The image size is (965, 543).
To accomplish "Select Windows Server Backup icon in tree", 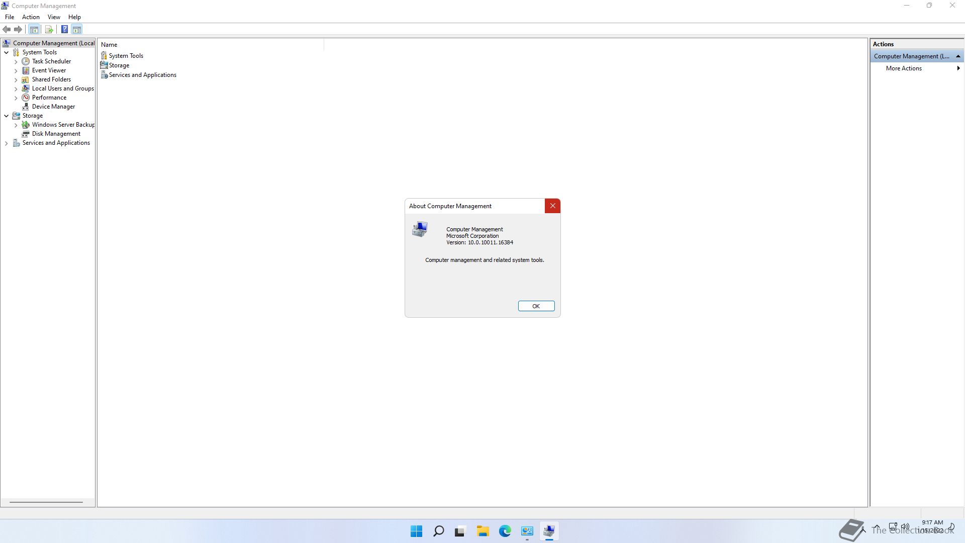I will click(26, 125).
